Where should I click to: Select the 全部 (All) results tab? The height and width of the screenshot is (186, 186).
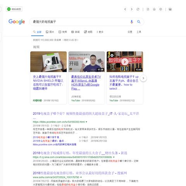pos(37,32)
